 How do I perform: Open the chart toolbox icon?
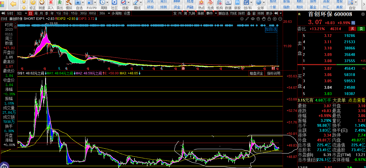pos(258,19)
